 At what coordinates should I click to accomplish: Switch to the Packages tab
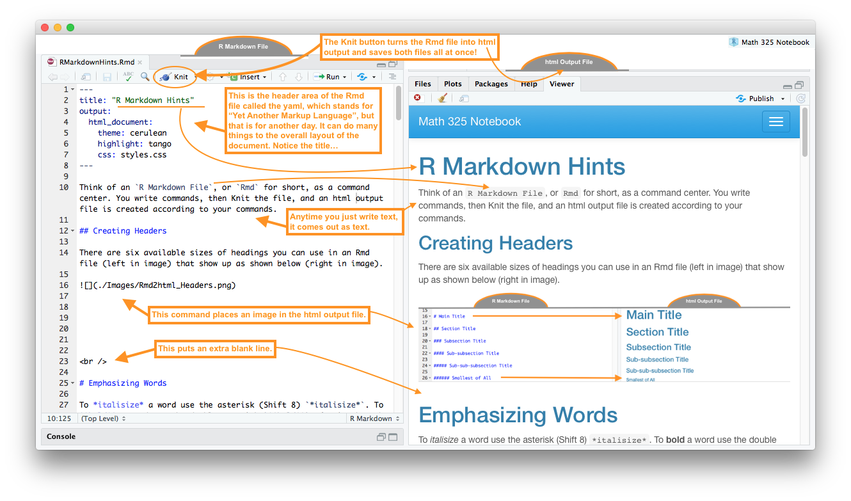click(491, 84)
